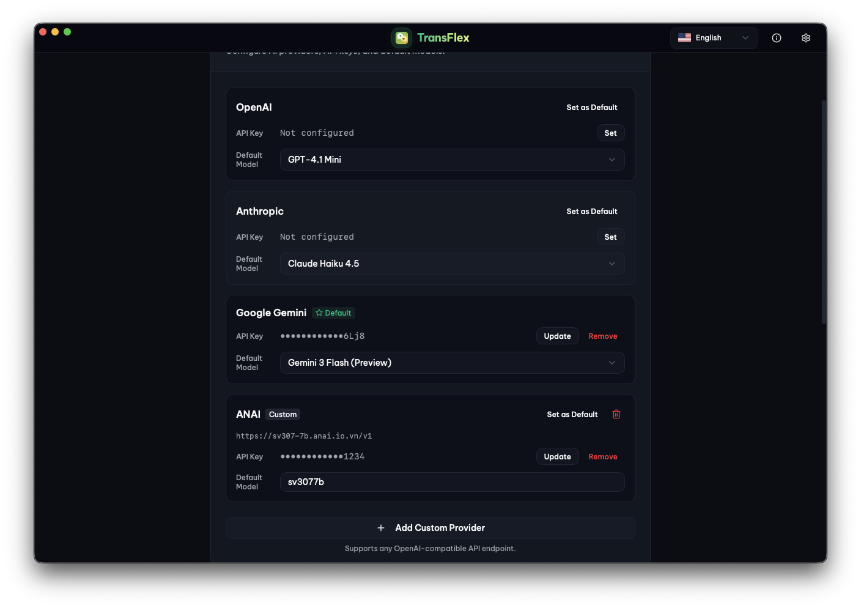Open the info icon in header
The height and width of the screenshot is (608, 861).
pyautogui.click(x=777, y=38)
